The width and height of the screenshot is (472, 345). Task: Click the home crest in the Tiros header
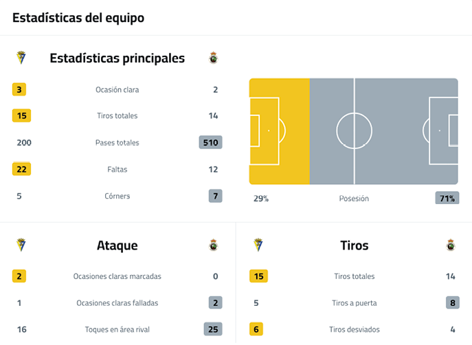click(258, 245)
